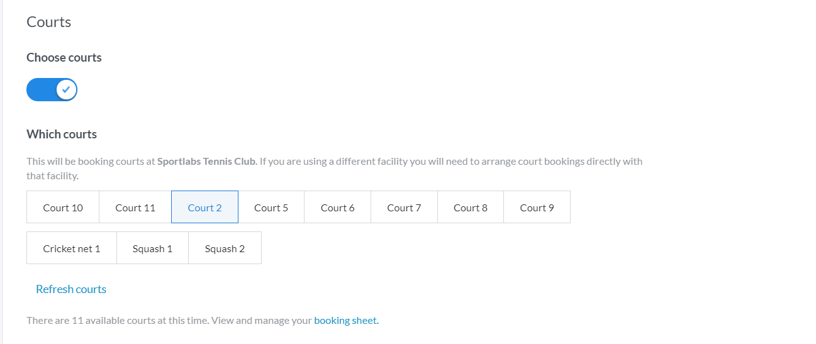Deselect the highlighted Court 2 option
This screenshot has height=344, width=816.
coord(204,208)
